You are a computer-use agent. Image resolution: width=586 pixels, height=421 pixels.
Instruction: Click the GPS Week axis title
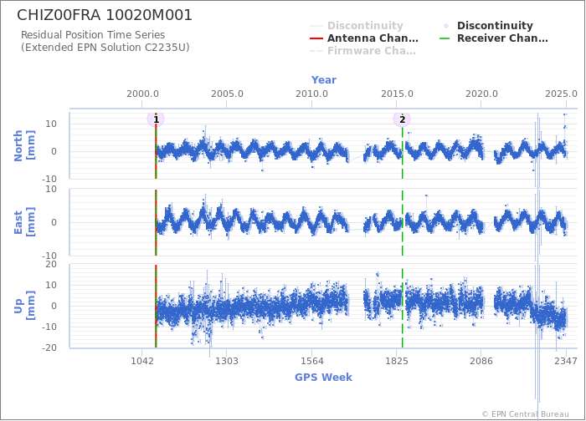324,378
